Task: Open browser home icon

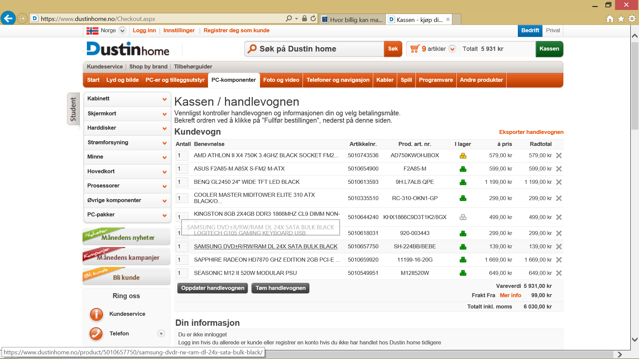Action: (610, 19)
